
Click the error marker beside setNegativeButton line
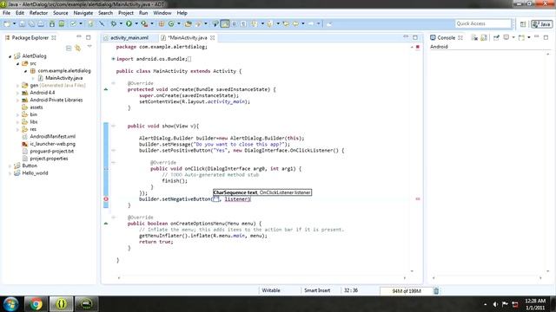tap(106, 199)
